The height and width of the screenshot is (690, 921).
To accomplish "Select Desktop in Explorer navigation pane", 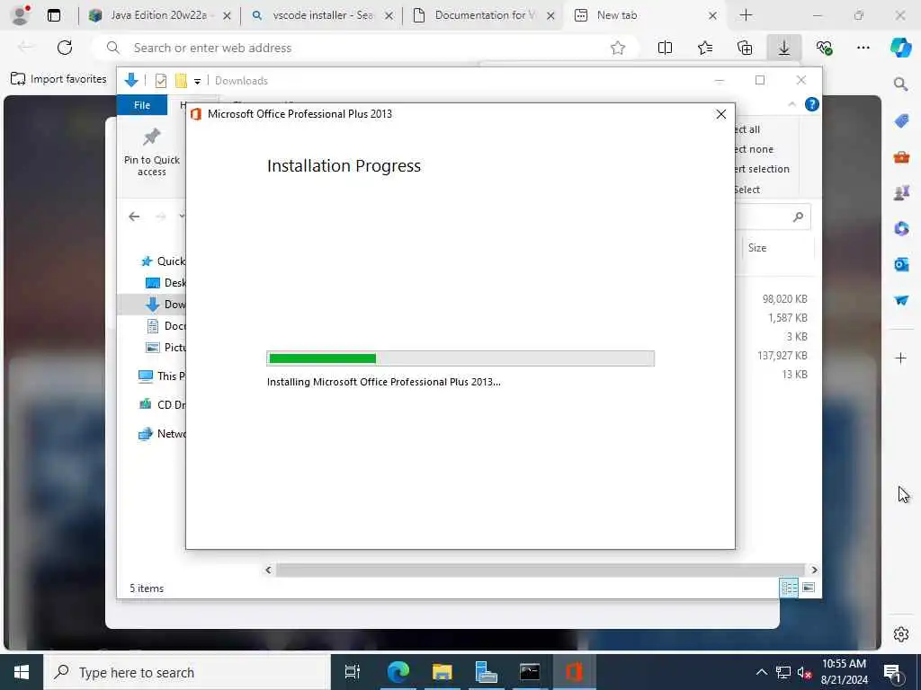I will tap(165, 283).
